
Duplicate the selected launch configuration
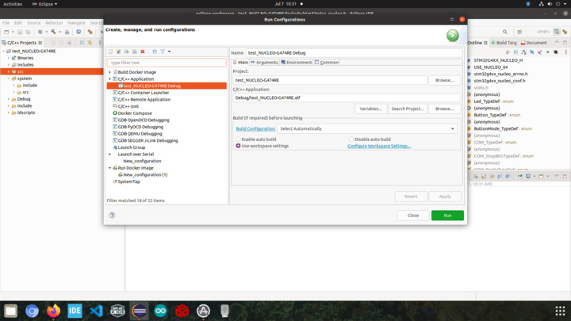coord(134,52)
